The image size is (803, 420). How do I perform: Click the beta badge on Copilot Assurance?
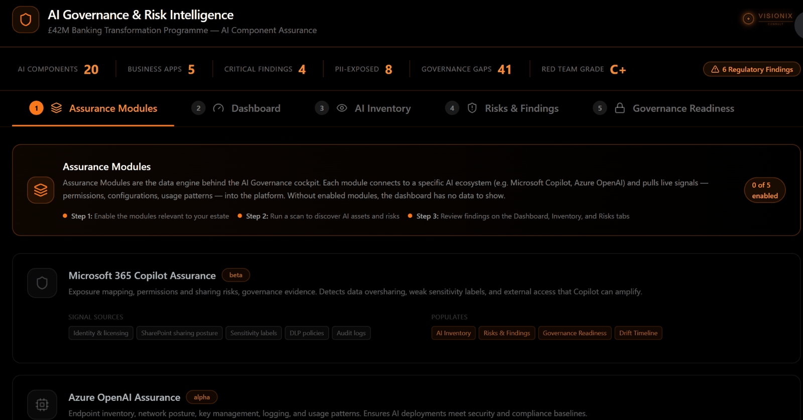(236, 275)
